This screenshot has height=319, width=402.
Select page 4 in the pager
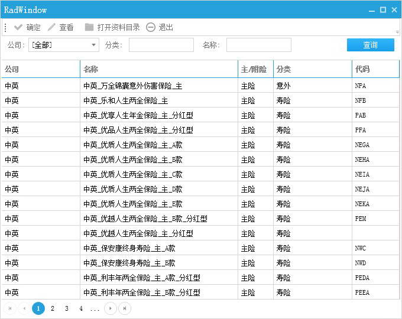(81, 308)
